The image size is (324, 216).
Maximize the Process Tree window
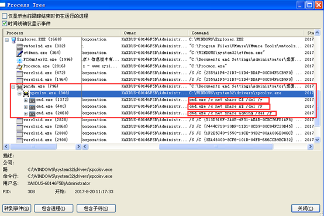click(309, 5)
